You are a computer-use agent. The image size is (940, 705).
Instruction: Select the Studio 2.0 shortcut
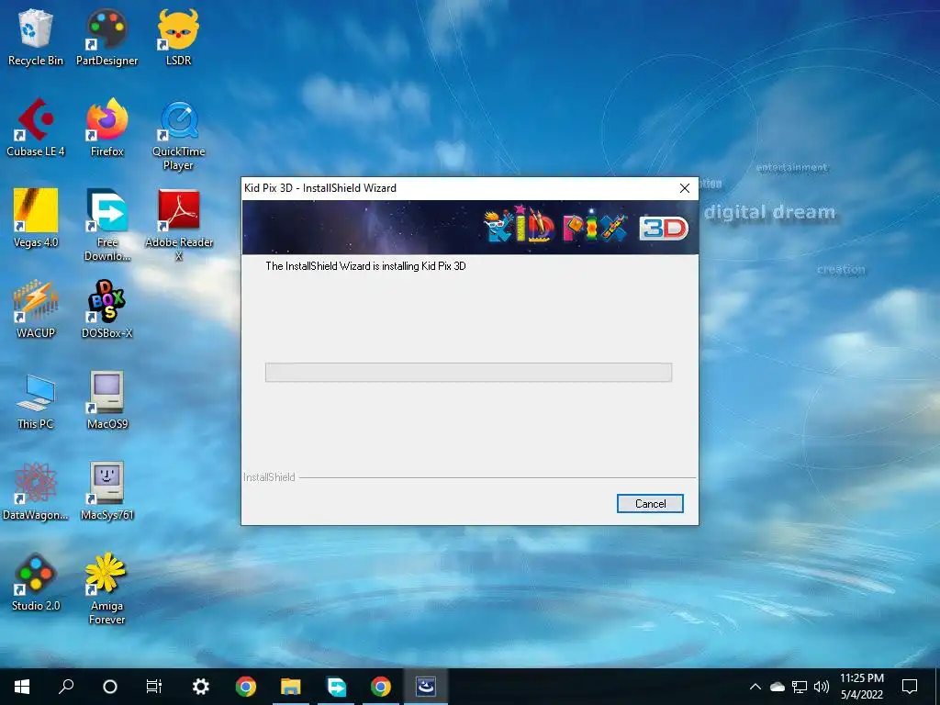[36, 581]
